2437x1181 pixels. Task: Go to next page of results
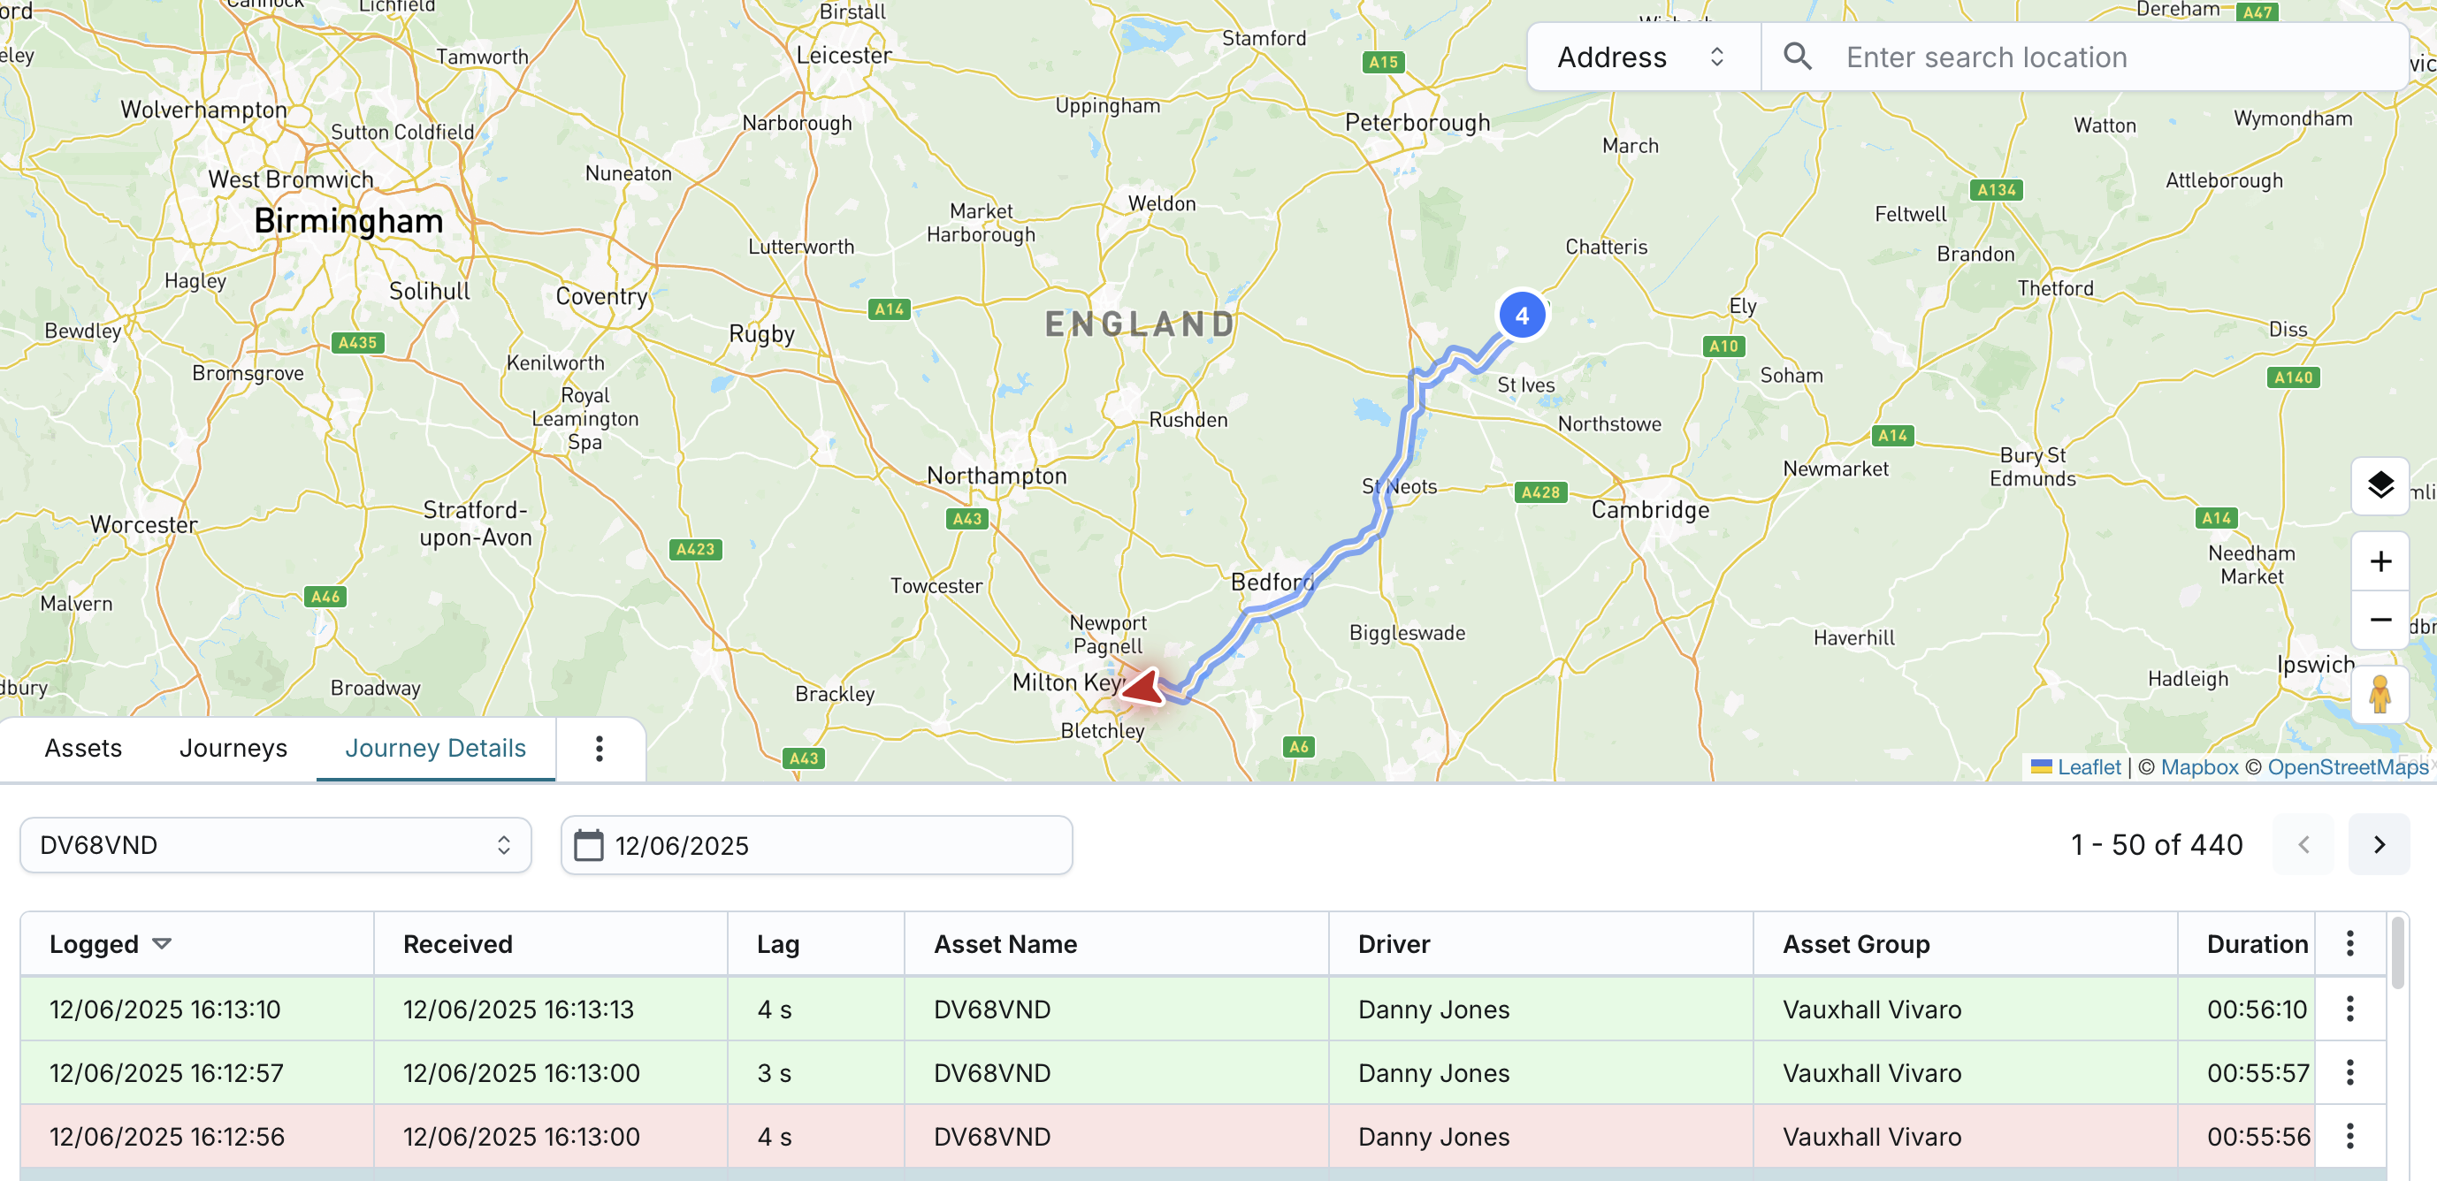coord(2379,844)
